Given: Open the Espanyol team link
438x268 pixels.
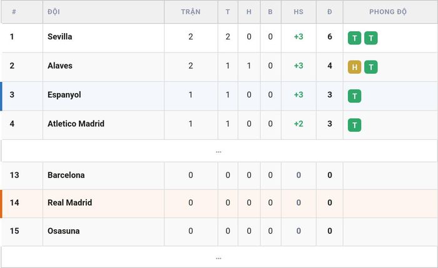Looking at the screenshot, I should click(64, 95).
